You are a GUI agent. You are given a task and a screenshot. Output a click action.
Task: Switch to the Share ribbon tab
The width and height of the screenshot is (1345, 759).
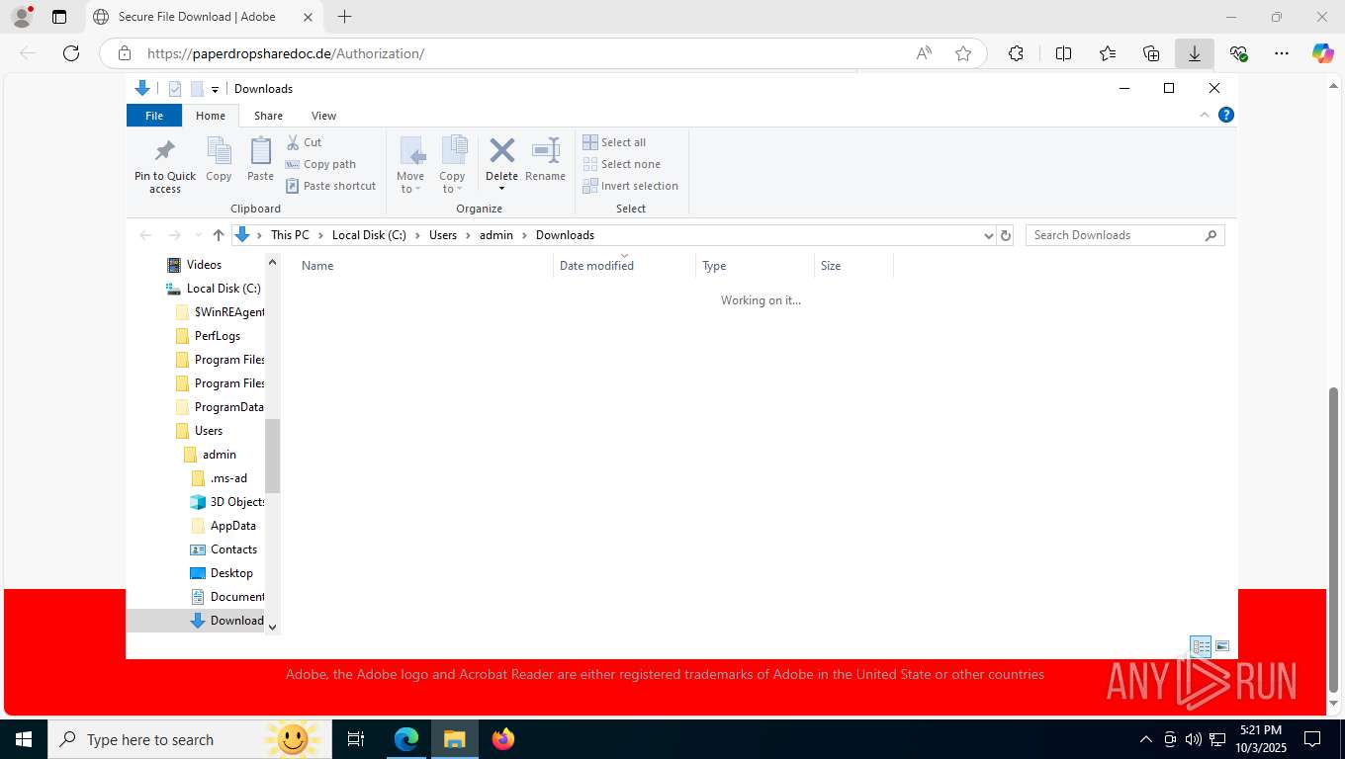[268, 116]
